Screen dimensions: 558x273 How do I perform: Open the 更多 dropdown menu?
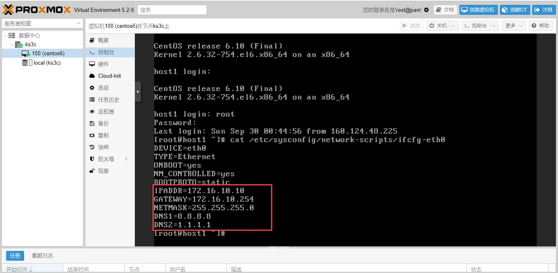514,25
